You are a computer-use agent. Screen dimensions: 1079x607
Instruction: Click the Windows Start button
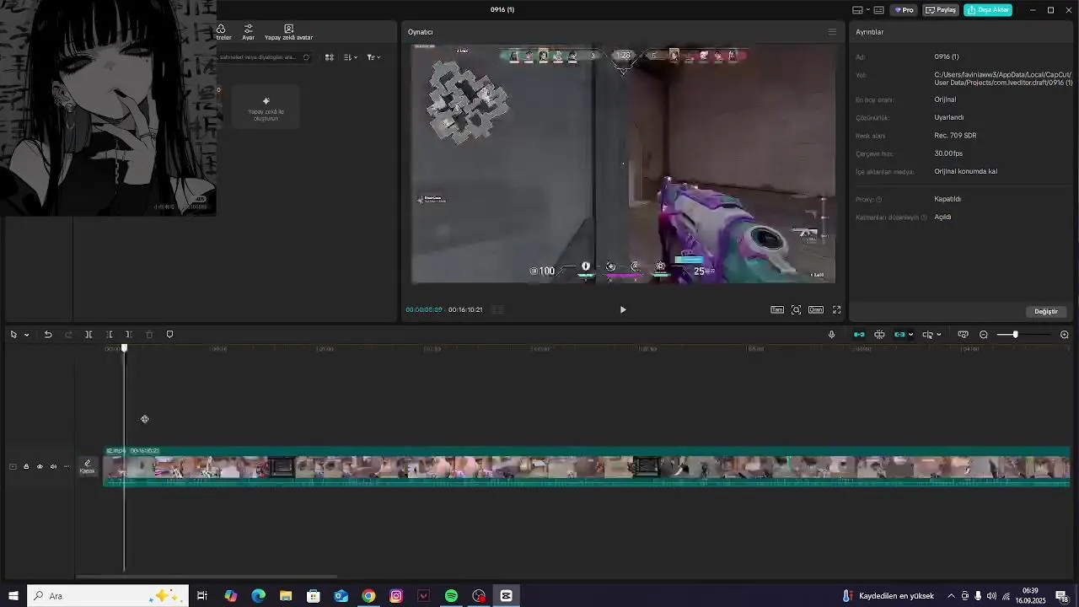pyautogui.click(x=13, y=596)
